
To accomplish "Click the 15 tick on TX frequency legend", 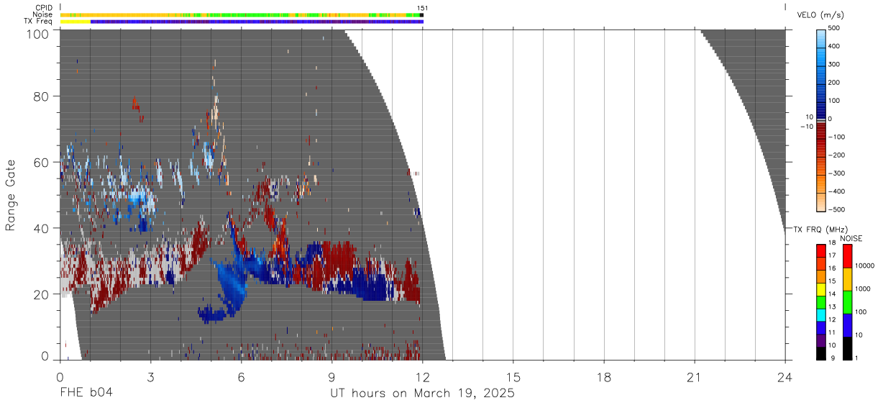I will (x=831, y=281).
